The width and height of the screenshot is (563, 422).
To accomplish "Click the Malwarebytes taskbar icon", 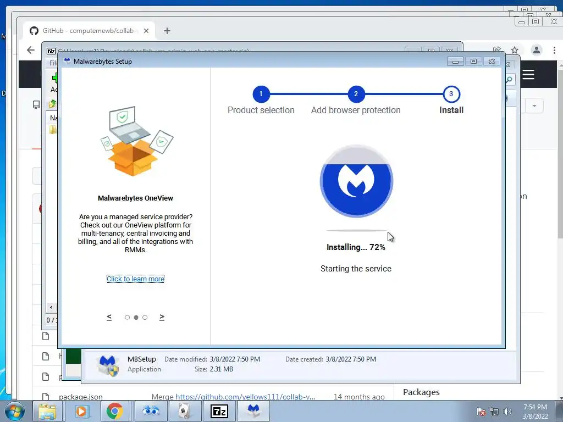I will tap(253, 411).
